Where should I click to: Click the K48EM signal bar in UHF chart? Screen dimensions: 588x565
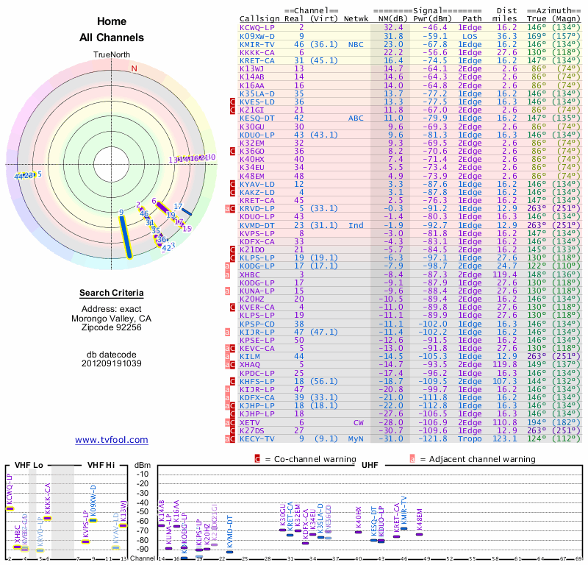(x=419, y=534)
